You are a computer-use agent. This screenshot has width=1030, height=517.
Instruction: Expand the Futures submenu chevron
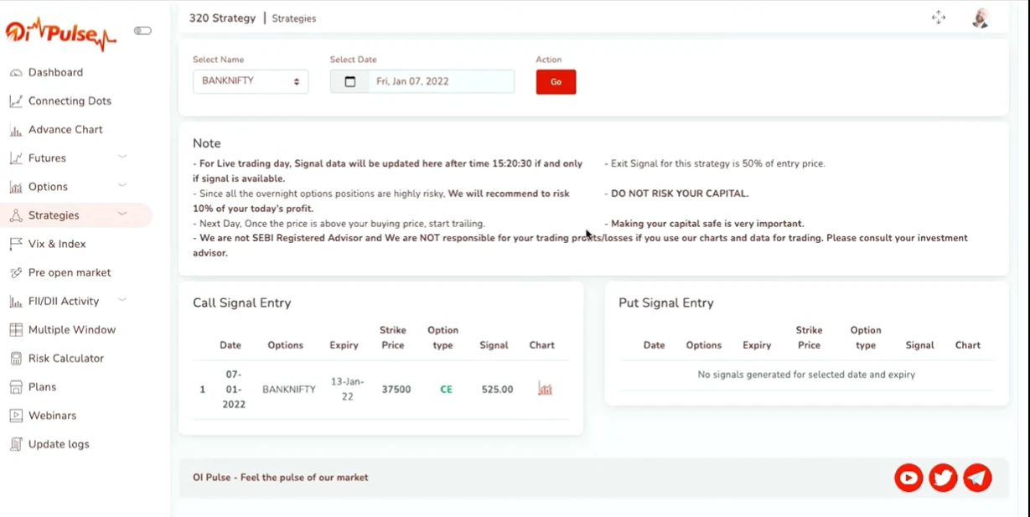(x=122, y=157)
